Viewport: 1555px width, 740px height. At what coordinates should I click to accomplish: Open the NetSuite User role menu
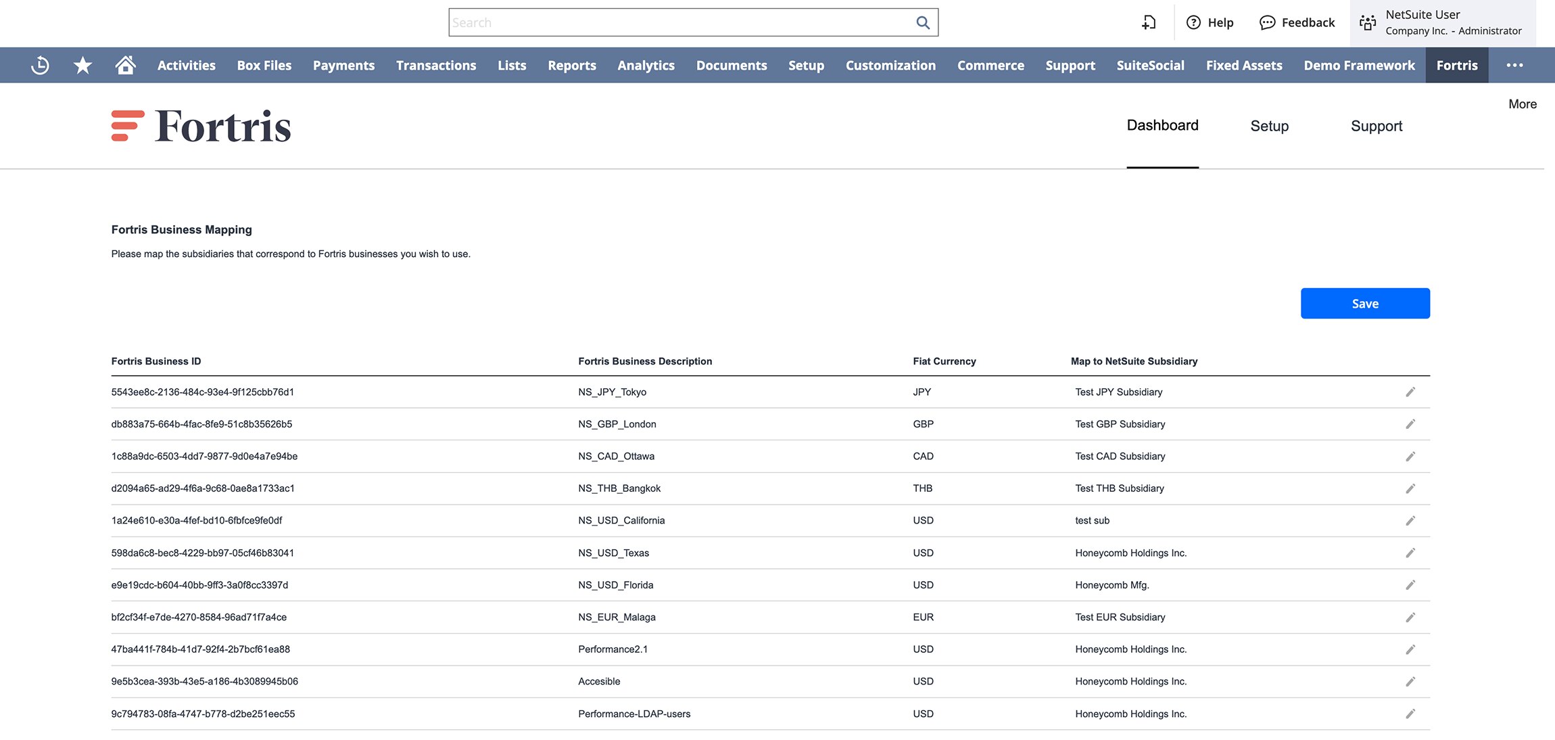[x=1442, y=23]
